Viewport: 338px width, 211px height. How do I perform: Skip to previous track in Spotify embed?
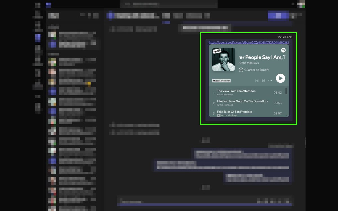tap(257, 81)
